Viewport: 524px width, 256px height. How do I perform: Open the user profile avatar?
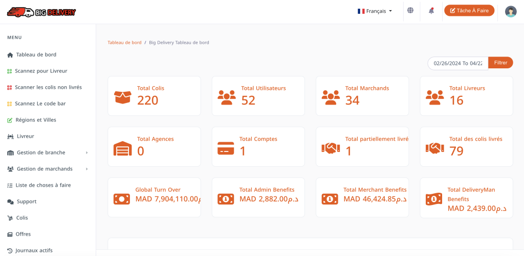click(511, 11)
